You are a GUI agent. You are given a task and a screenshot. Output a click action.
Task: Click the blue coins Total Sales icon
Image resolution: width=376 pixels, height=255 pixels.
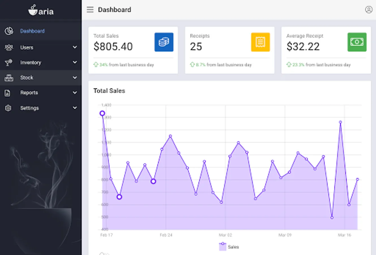164,42
